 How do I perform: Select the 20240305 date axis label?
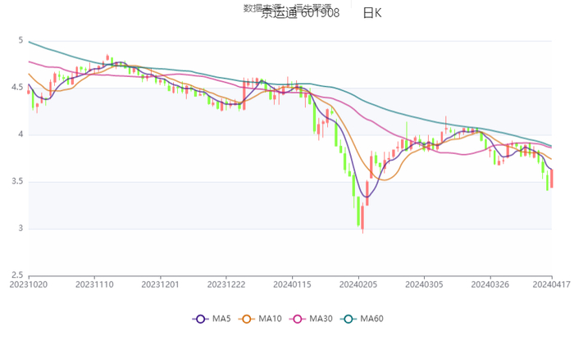[x=424, y=284]
